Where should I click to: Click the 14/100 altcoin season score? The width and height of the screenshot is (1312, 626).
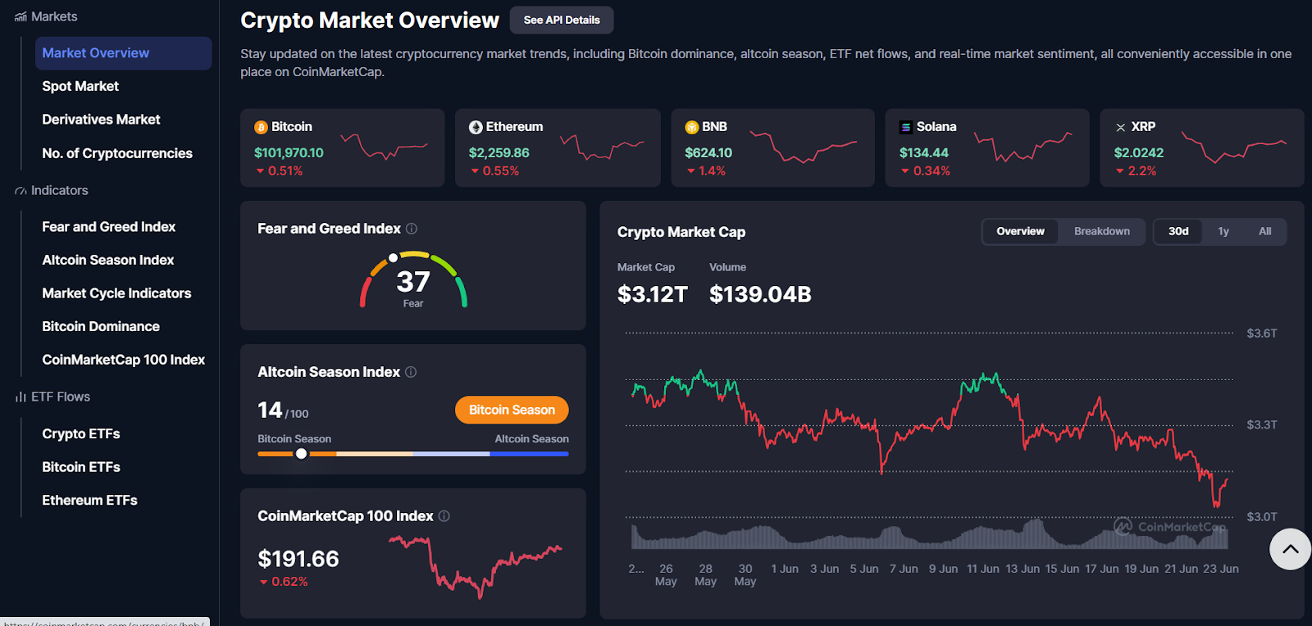[x=283, y=410]
